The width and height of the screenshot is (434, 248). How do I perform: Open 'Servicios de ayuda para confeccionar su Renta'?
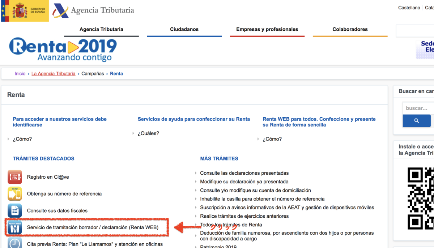coord(194,119)
